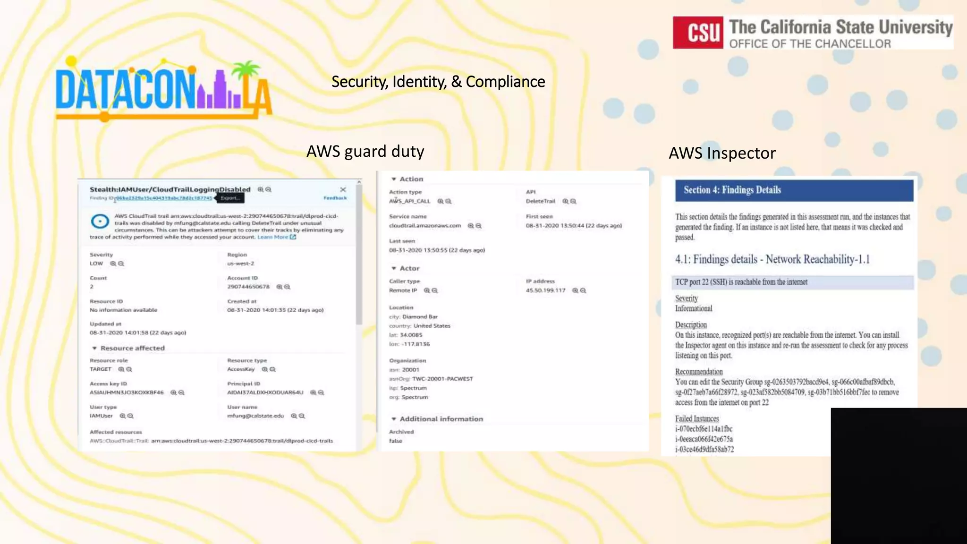967x544 pixels.
Task: Exclude Severity LOW with zoom-out icon
Action: click(121, 263)
